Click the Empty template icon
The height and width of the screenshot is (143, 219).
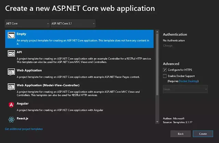pyautogui.click(x=11, y=35)
